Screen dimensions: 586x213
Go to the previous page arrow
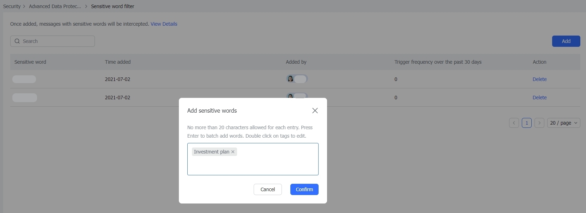pos(514,123)
